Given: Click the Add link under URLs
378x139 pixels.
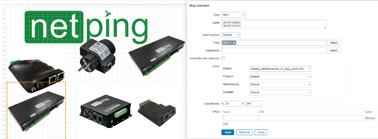Looking at the screenshot, I should coord(225,124).
